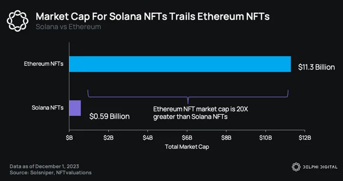The width and height of the screenshot is (343, 181).
Task: Click the purple curly bracket annotation
Action: click(x=188, y=97)
